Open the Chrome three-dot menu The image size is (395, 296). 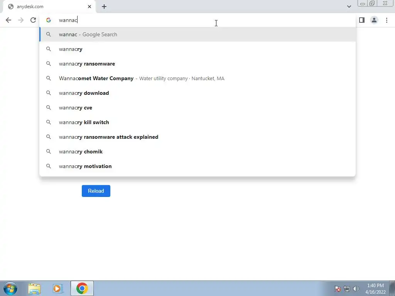[387, 20]
